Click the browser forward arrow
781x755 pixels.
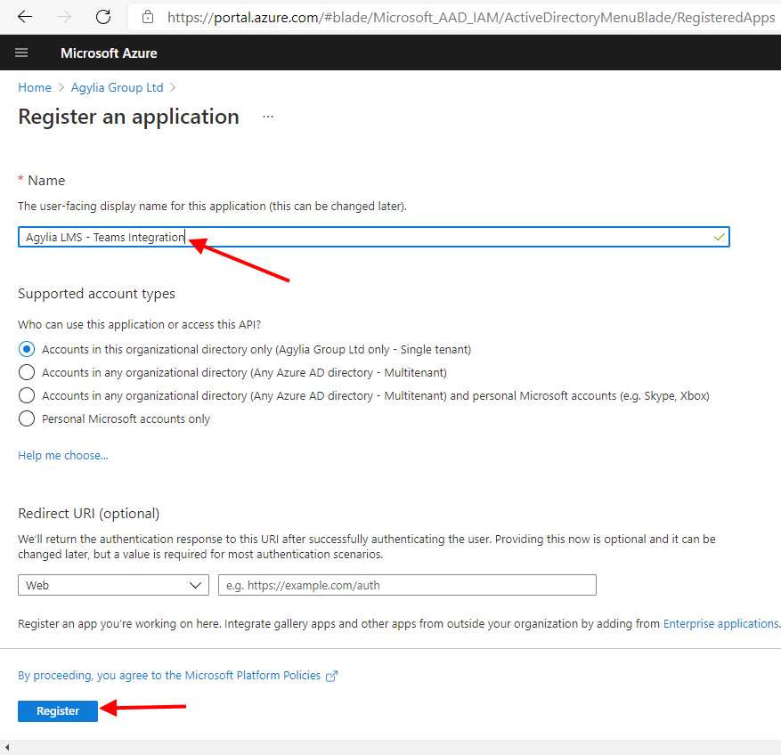coord(64,17)
